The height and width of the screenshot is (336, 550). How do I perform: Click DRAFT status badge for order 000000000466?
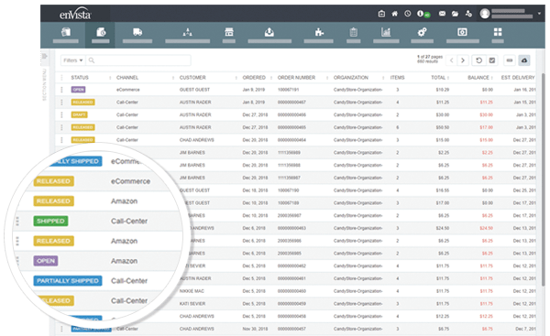(x=79, y=115)
